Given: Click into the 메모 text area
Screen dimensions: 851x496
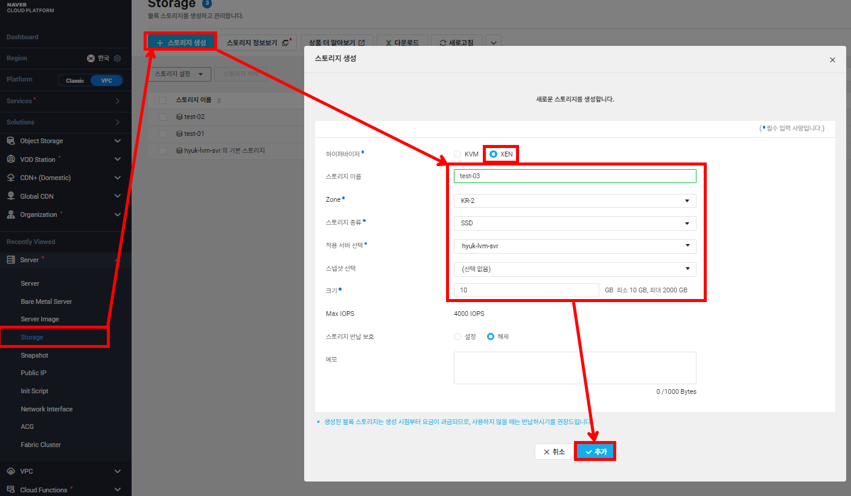Looking at the screenshot, I should point(575,368).
